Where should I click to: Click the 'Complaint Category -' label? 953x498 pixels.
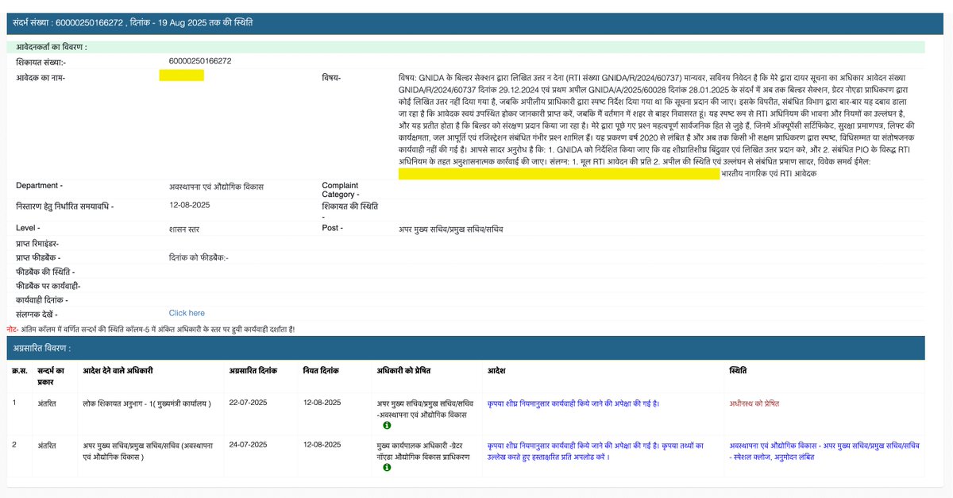pos(341,190)
